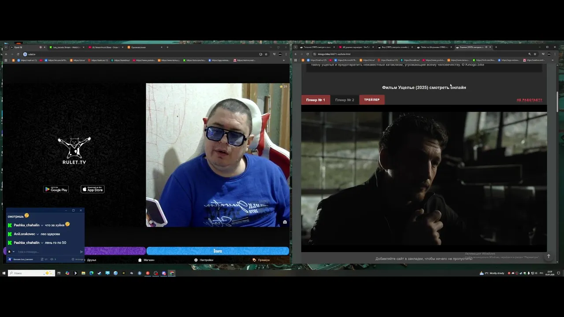The image size is (564, 317).
Task: Open the Трейлер tab
Action: [x=372, y=100]
